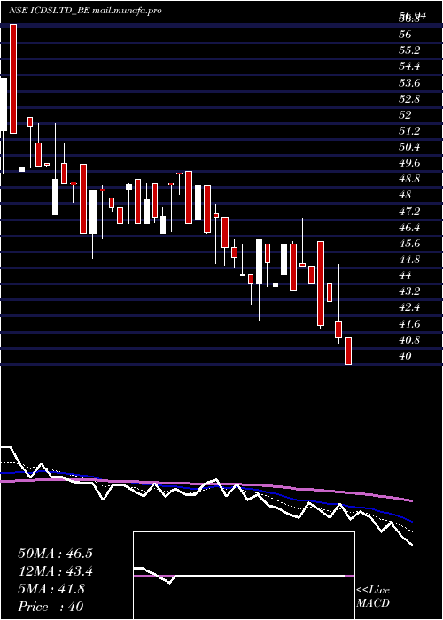Click the 51.2 price axis label
The height and width of the screenshot is (620, 443).
pyautogui.click(x=409, y=131)
